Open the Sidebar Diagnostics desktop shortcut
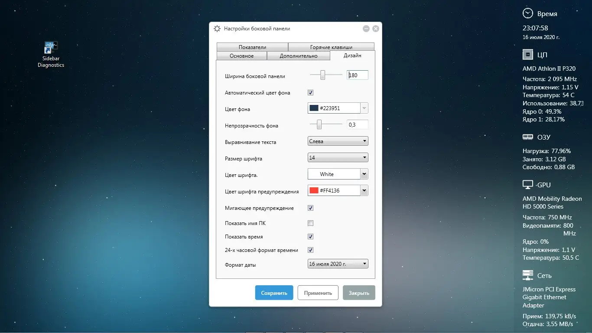592x333 pixels. 51,55
